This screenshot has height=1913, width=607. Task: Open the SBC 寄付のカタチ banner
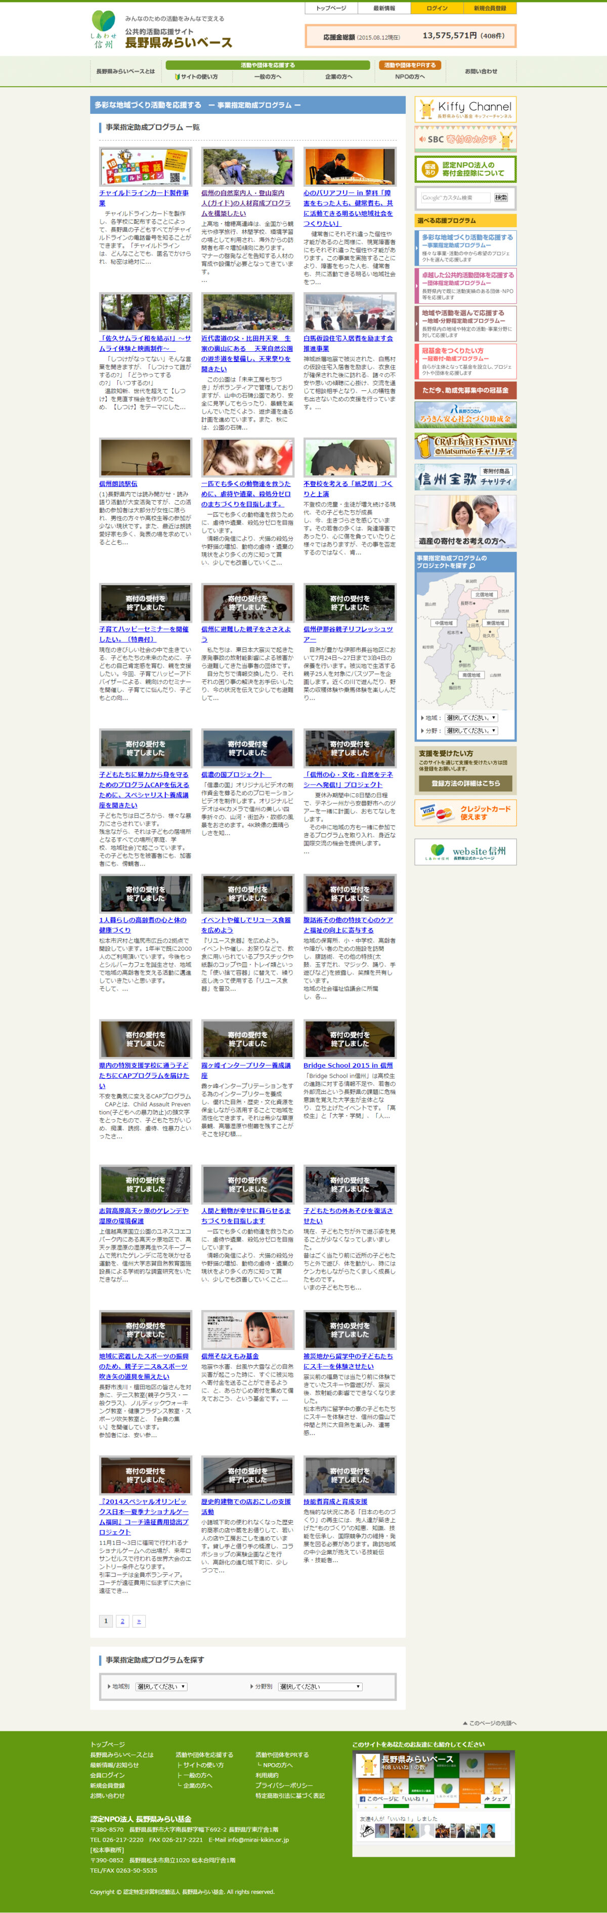[x=465, y=139]
